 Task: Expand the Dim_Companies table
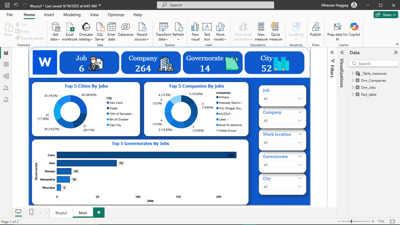click(x=353, y=80)
